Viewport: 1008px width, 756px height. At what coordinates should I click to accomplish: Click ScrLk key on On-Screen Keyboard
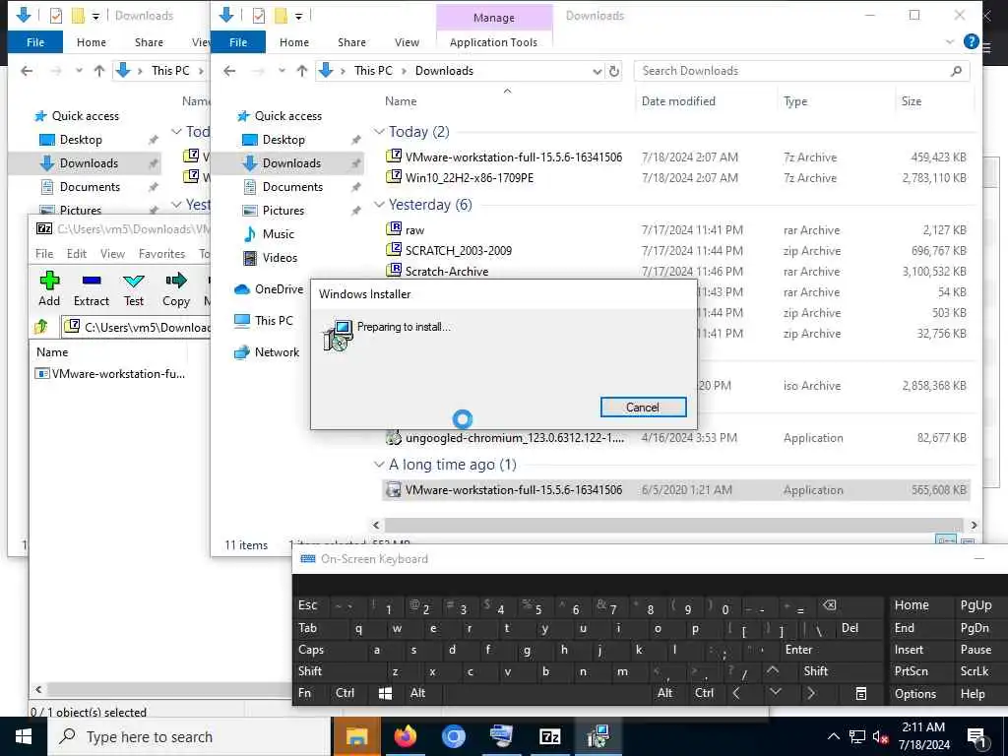pos(975,671)
